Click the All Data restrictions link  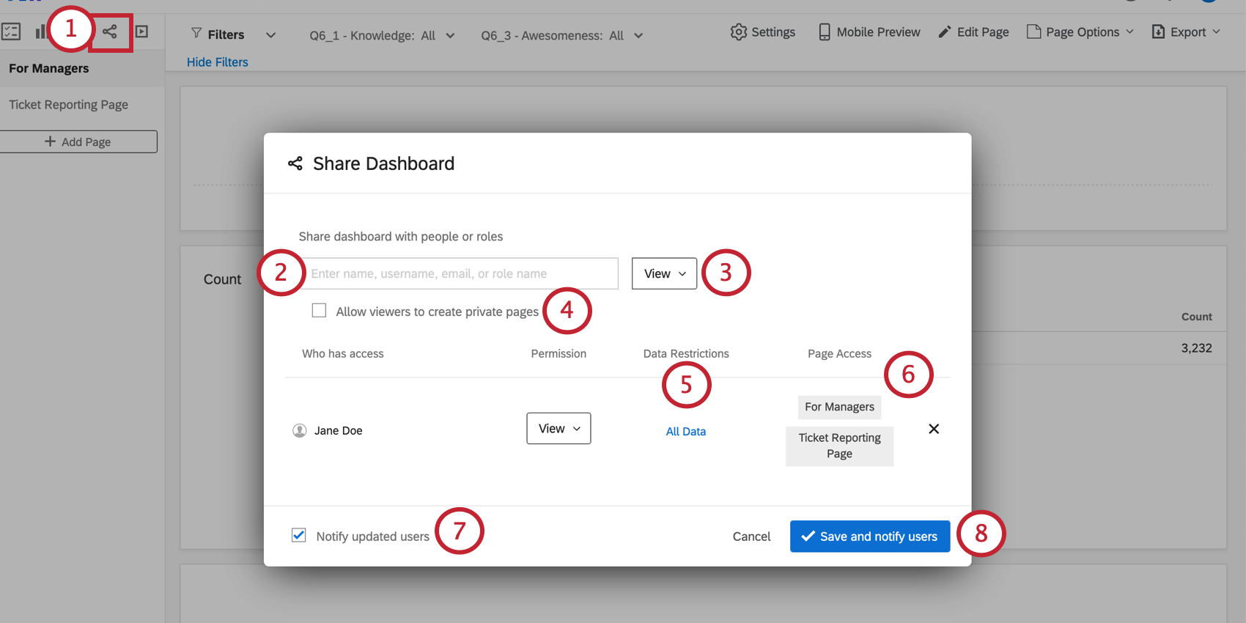686,432
